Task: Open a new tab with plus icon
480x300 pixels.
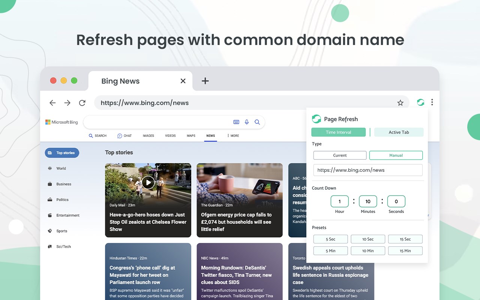Action: point(205,81)
